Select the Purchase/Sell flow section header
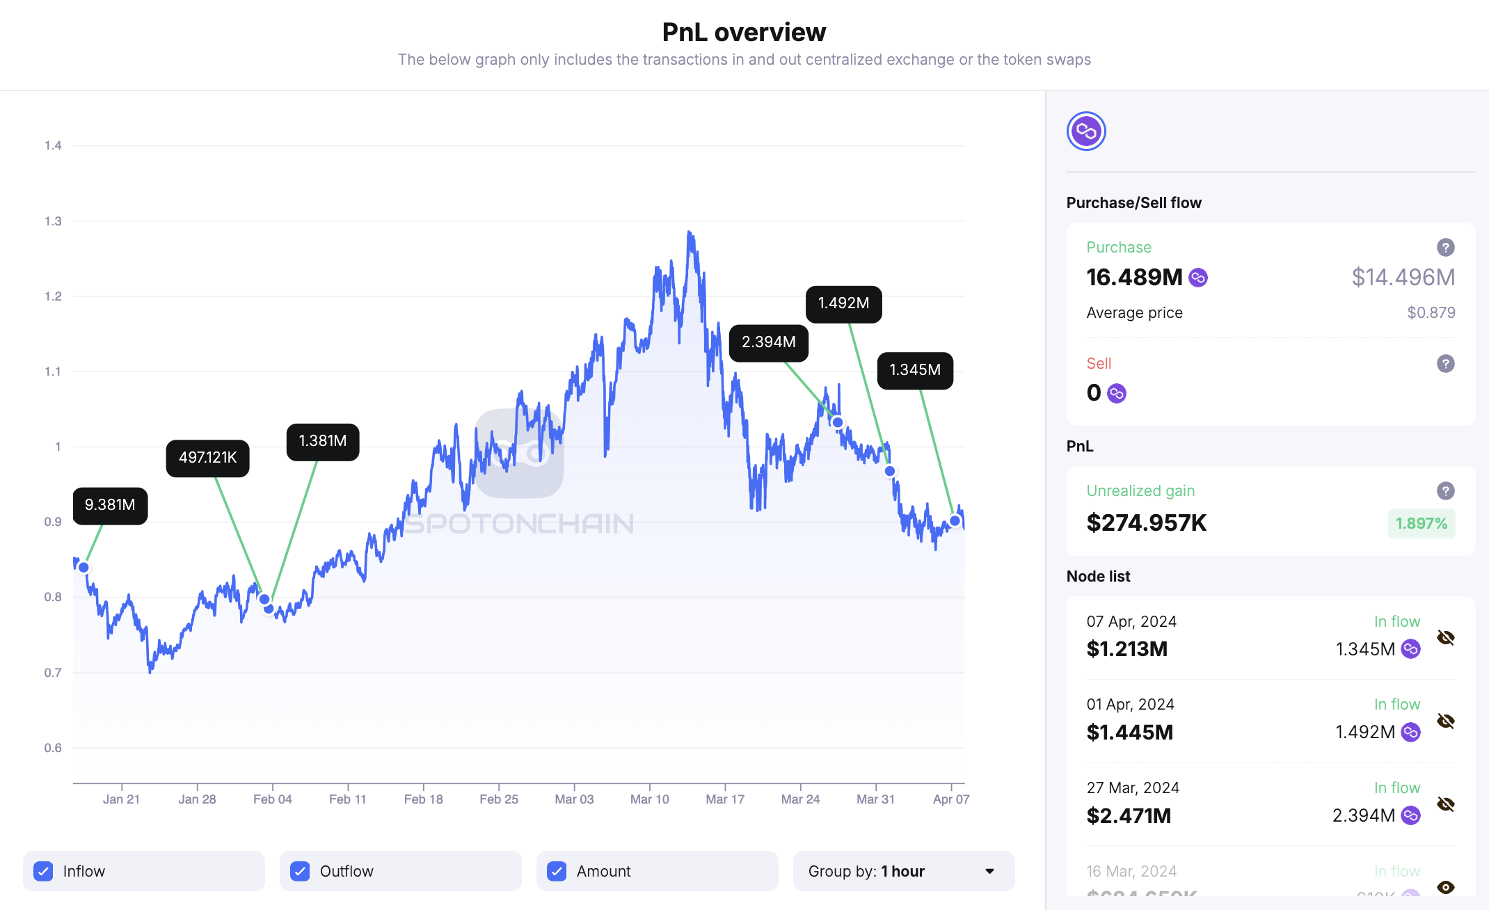This screenshot has width=1489, height=910. click(x=1133, y=202)
